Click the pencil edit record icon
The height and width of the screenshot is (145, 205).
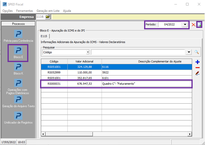click(x=197, y=73)
